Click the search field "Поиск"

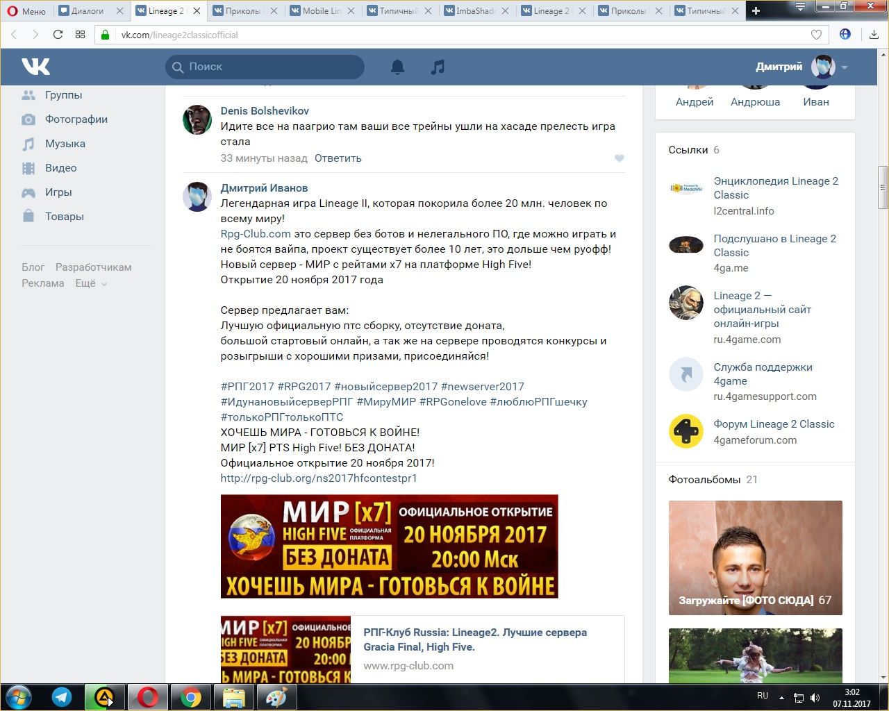pos(265,67)
